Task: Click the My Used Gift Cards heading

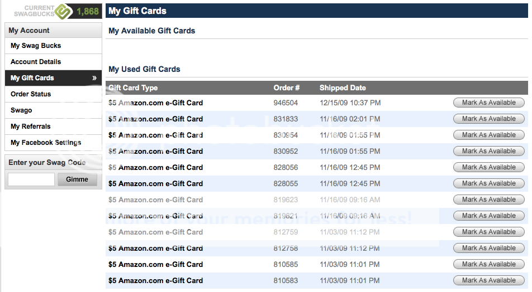Action: tap(144, 69)
